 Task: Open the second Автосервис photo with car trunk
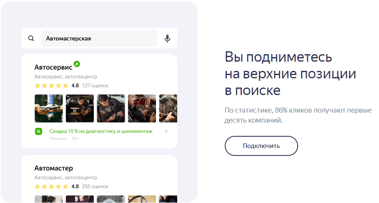[80, 108]
